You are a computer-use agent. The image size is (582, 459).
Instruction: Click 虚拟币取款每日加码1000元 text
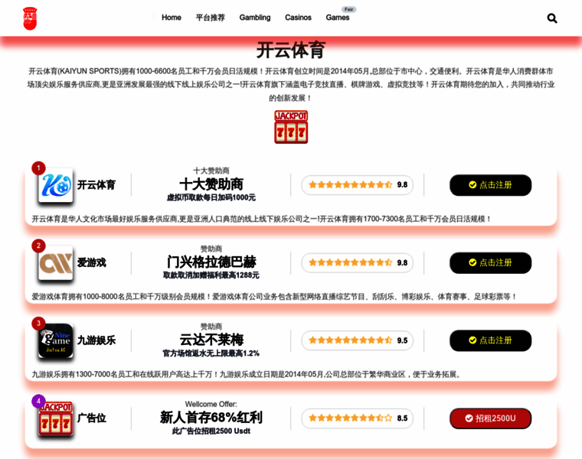211,197
